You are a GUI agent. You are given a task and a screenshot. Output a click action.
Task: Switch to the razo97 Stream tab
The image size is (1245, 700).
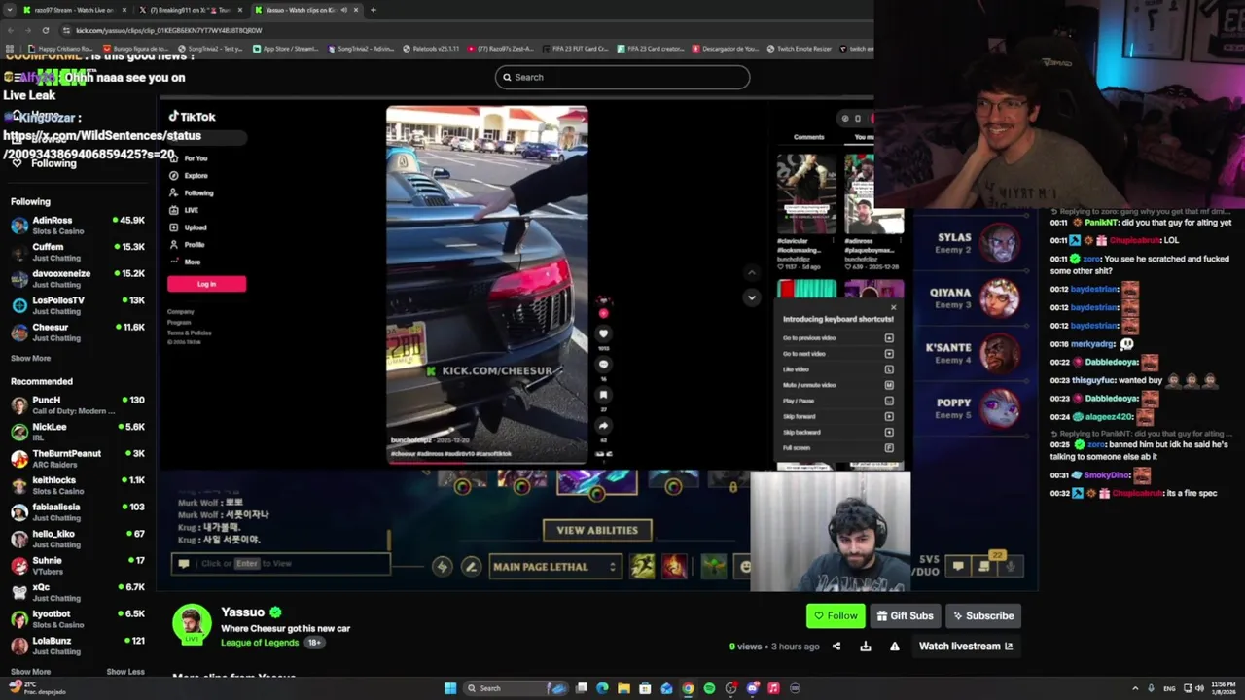(x=74, y=10)
